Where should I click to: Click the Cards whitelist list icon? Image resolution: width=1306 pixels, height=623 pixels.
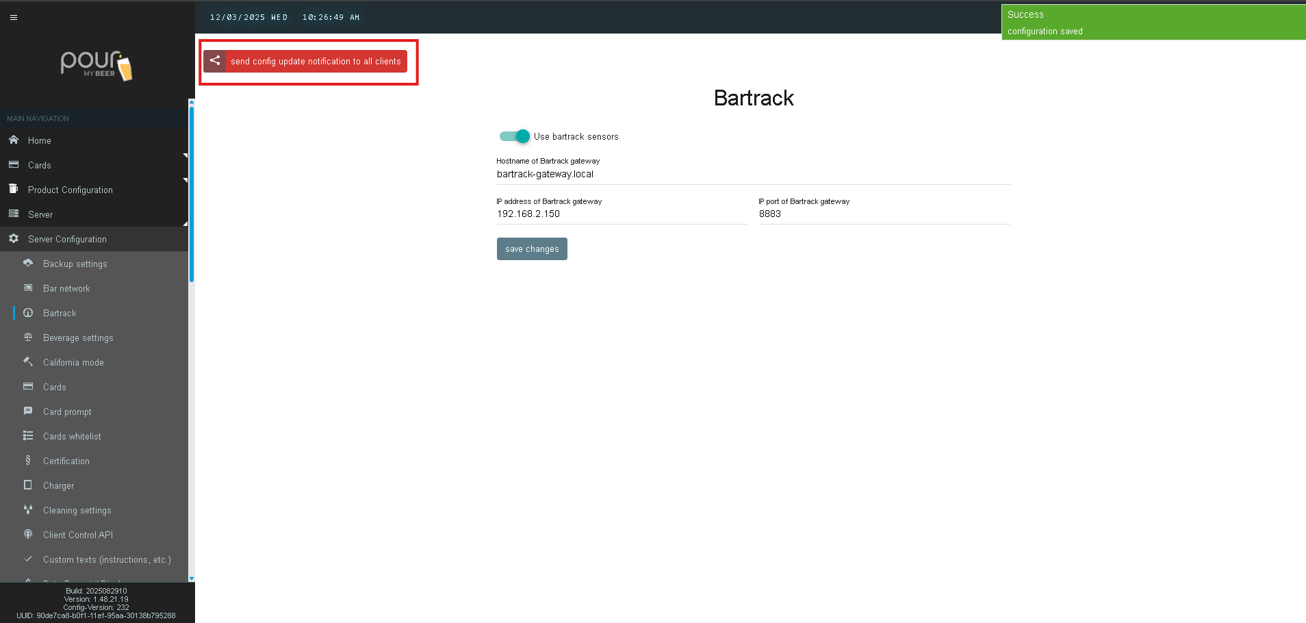(x=28, y=436)
